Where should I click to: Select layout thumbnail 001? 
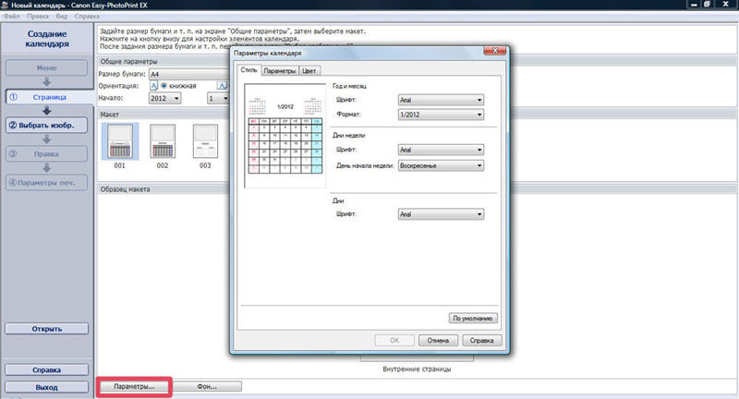120,141
